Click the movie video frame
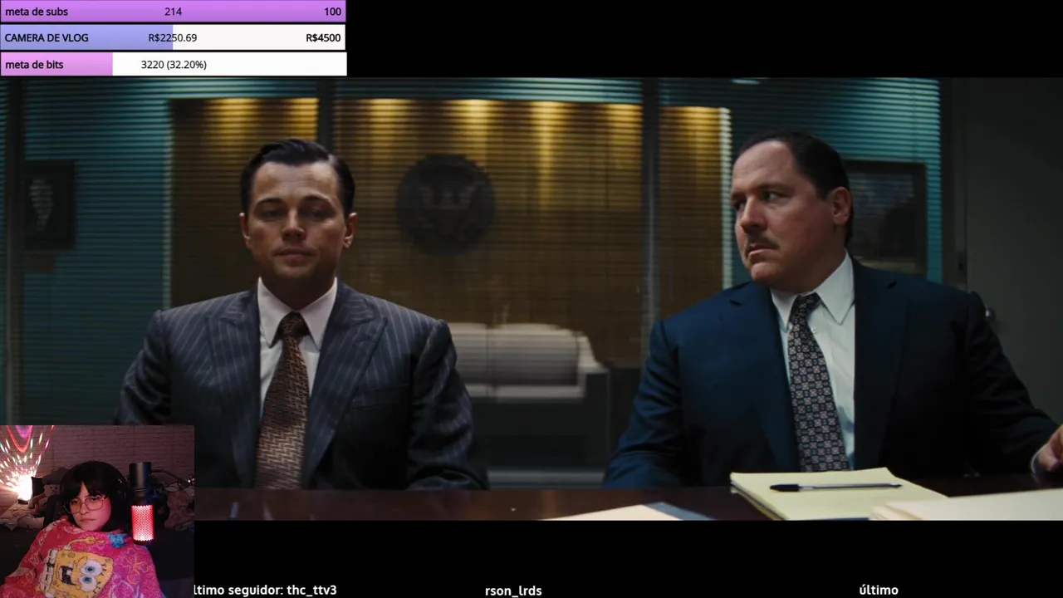Image resolution: width=1063 pixels, height=598 pixels. [531, 299]
